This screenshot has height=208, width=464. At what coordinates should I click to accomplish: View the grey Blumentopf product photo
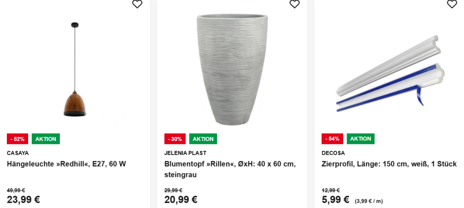point(232,69)
